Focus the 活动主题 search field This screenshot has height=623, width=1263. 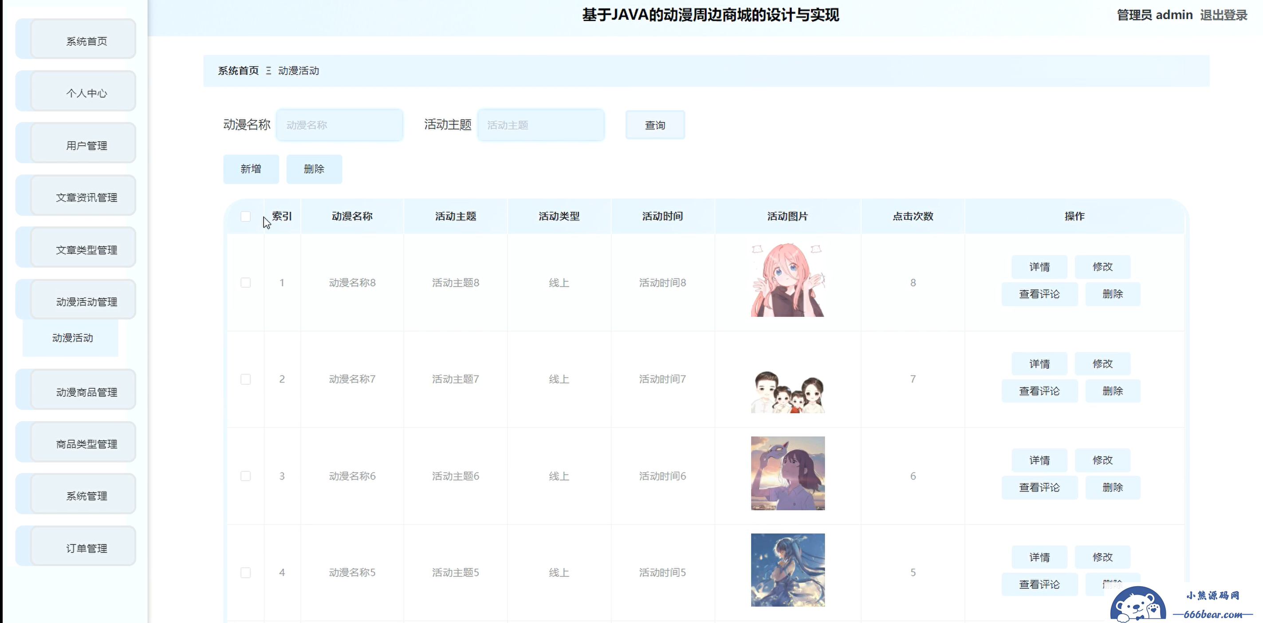tap(541, 125)
